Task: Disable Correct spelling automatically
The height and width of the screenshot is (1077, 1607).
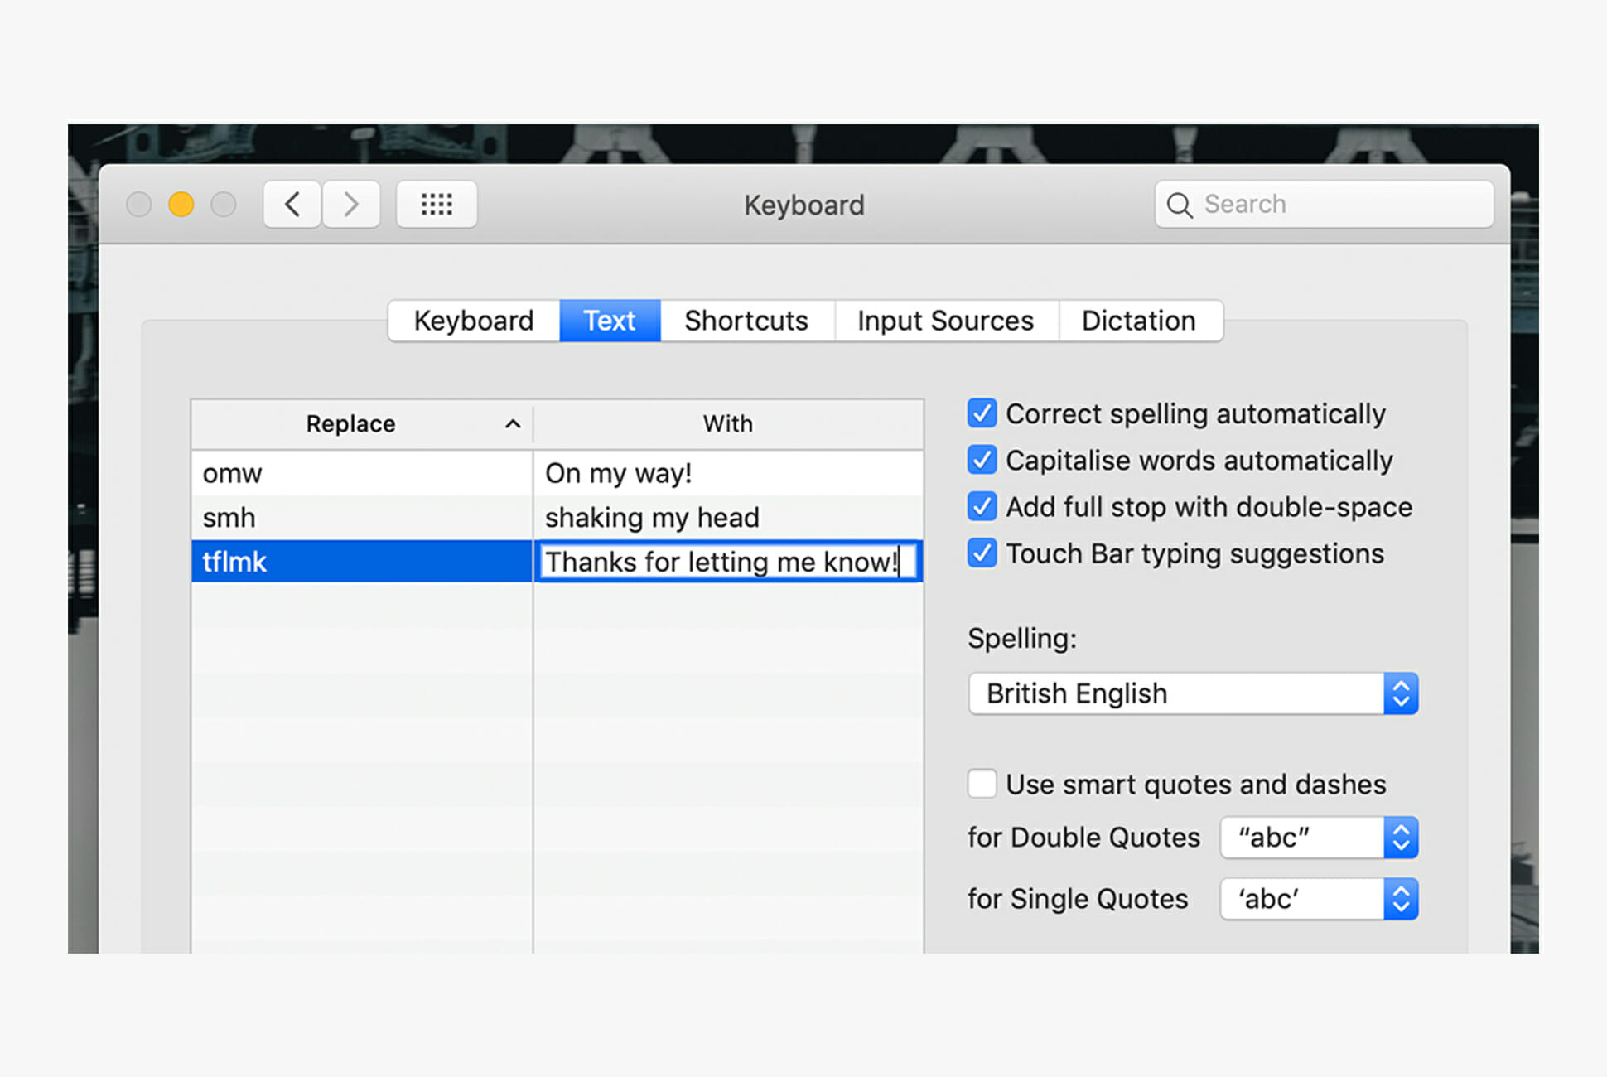Action: click(982, 413)
